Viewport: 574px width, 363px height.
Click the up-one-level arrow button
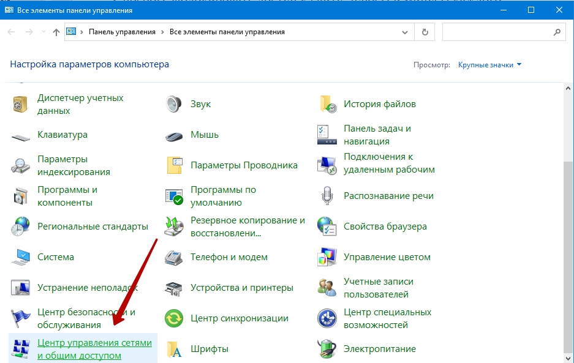coord(56,32)
